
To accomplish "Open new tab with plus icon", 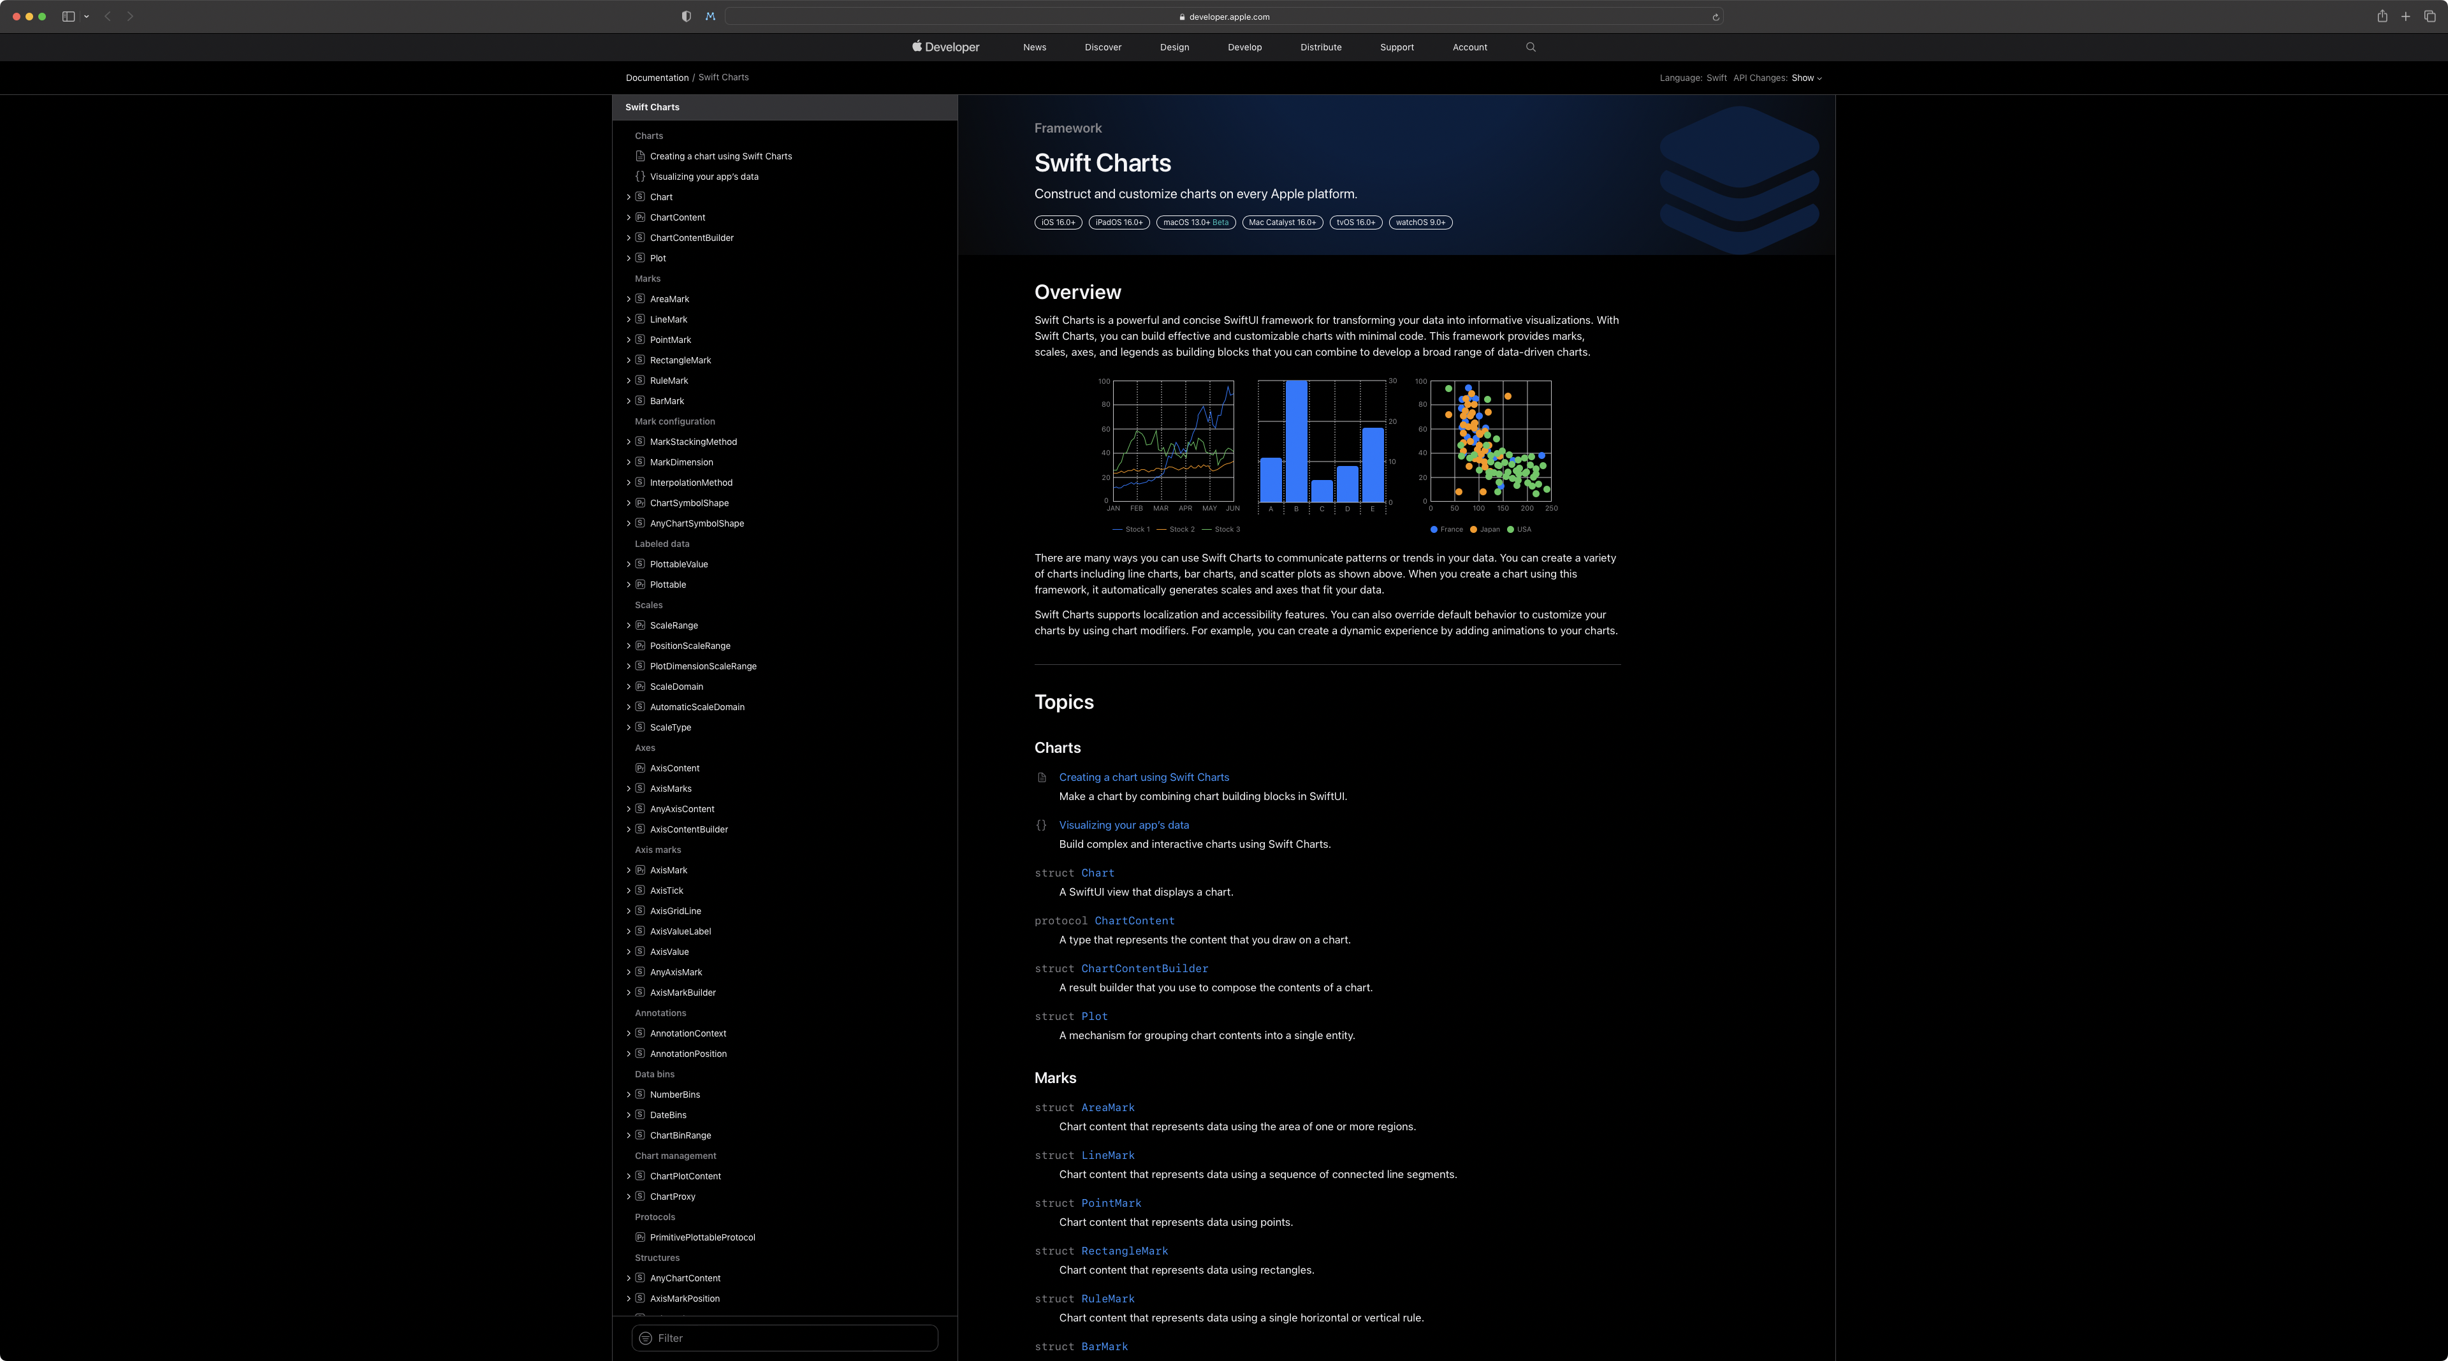I will [x=2405, y=16].
